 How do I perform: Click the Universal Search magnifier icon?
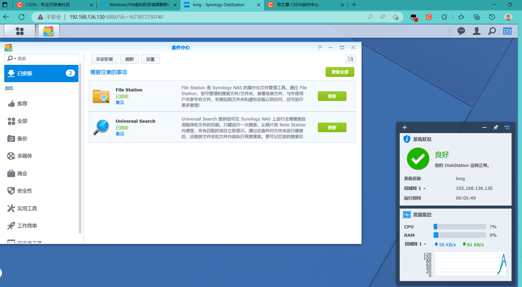(x=101, y=127)
